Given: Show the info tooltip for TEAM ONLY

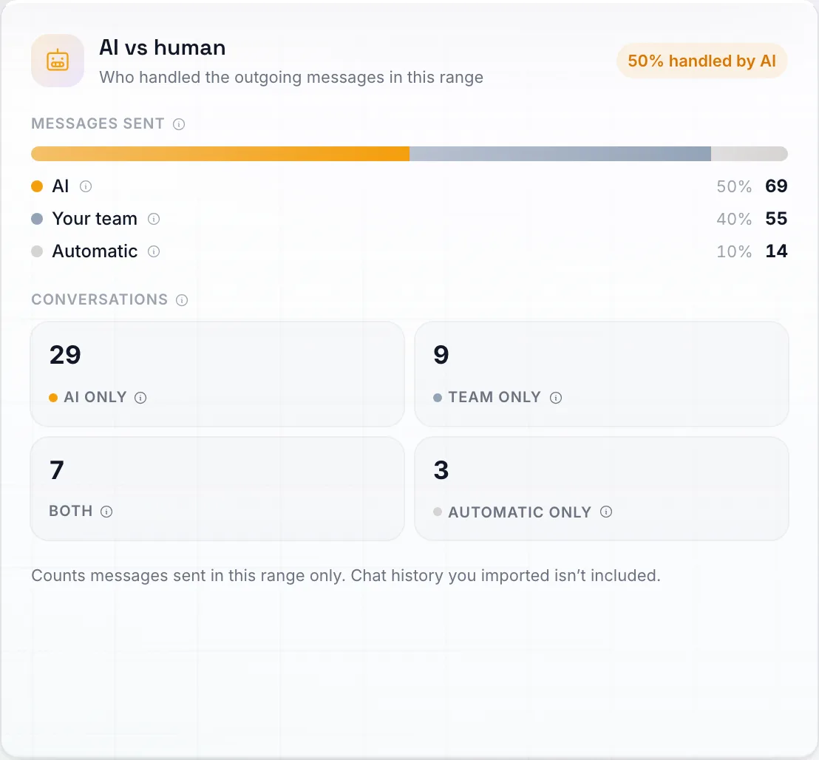Looking at the screenshot, I should coord(556,398).
